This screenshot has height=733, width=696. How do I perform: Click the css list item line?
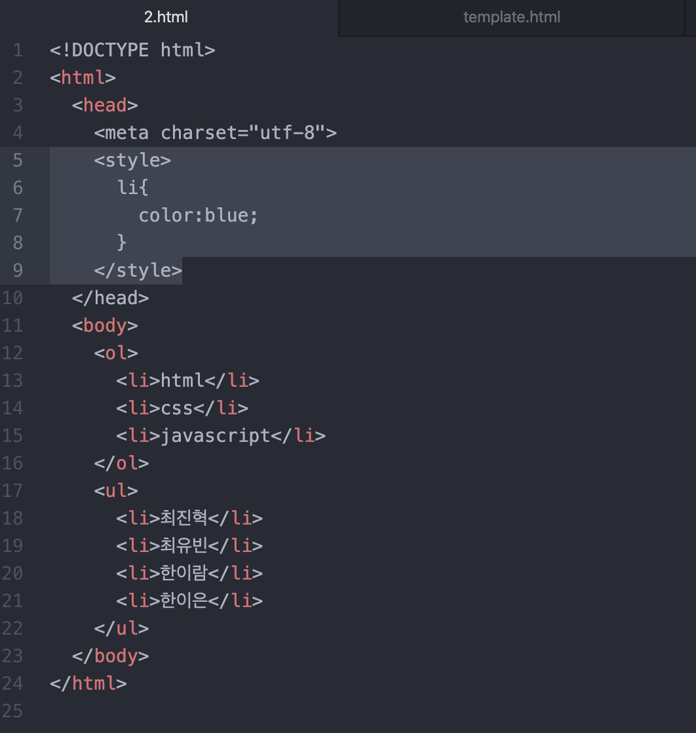pos(182,408)
